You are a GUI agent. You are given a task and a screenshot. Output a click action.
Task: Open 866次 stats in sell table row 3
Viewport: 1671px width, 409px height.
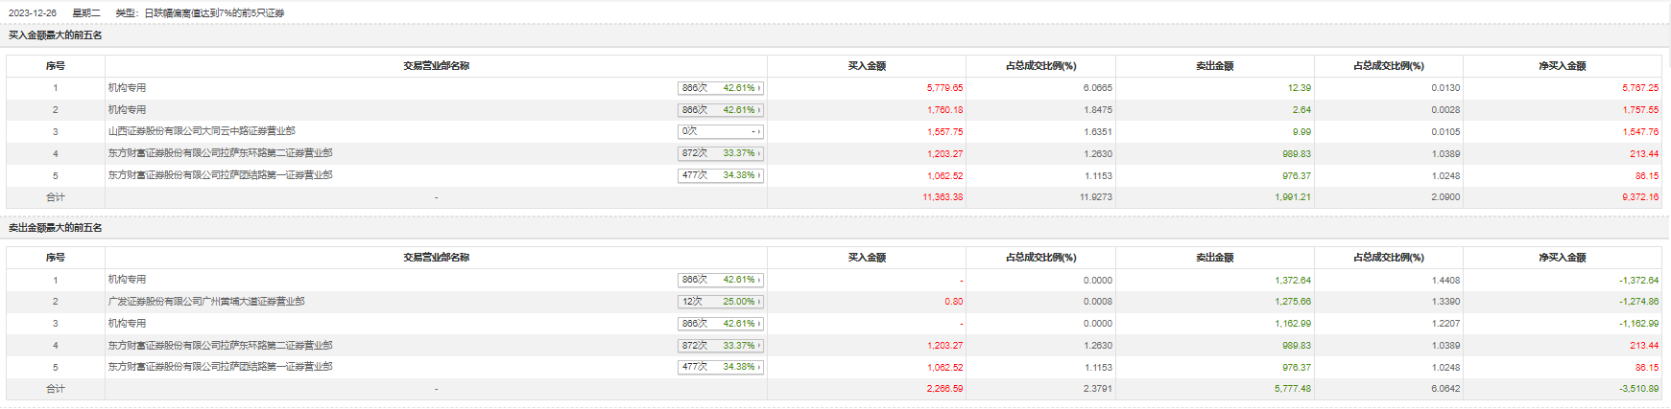pyautogui.click(x=721, y=324)
